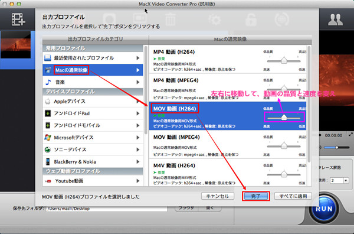This screenshot has width=354, height=234.
Task: Select the video thumbnail in file list
Action: [15, 45]
